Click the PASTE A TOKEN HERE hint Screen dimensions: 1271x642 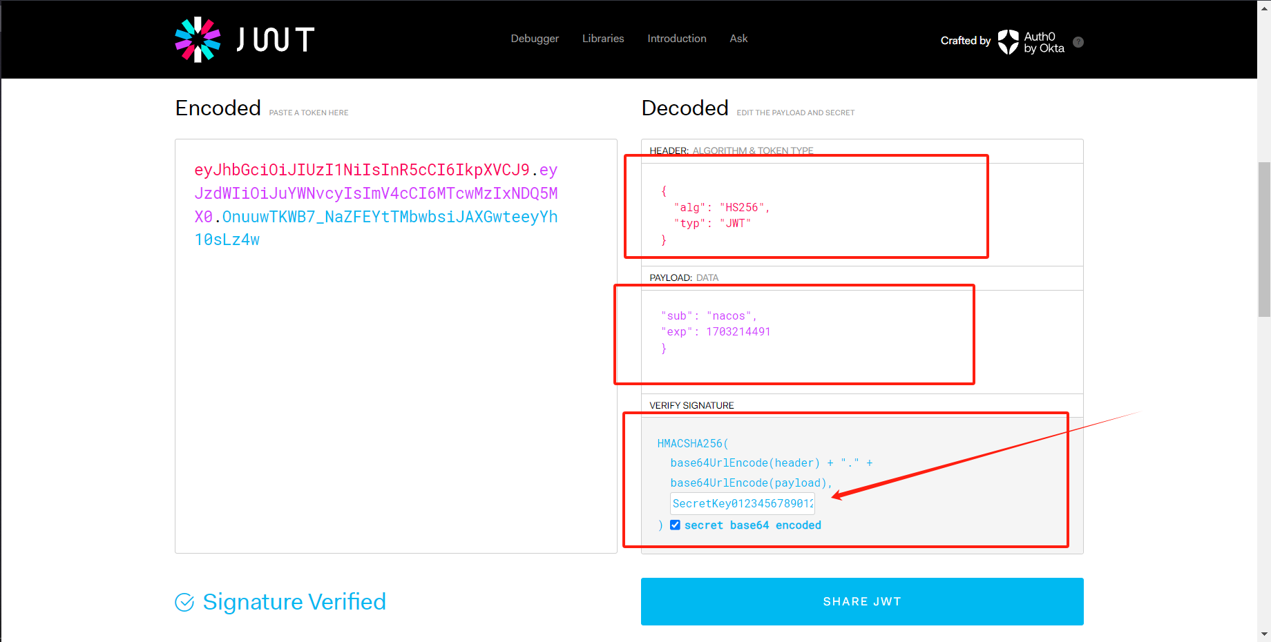(x=308, y=113)
